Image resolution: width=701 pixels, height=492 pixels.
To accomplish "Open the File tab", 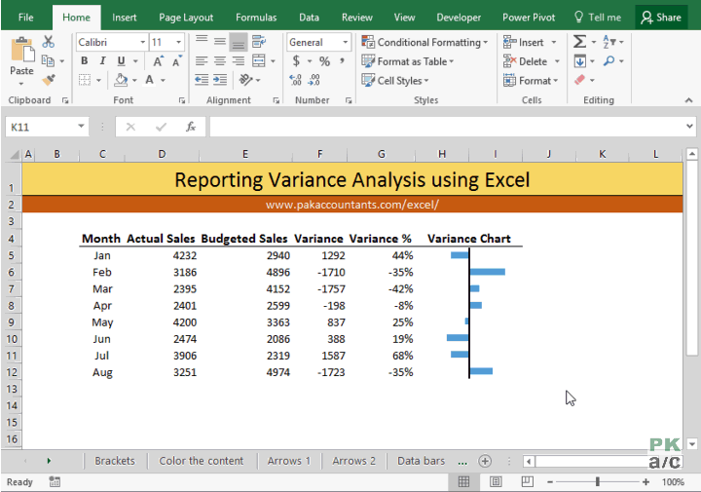I will (x=26, y=18).
